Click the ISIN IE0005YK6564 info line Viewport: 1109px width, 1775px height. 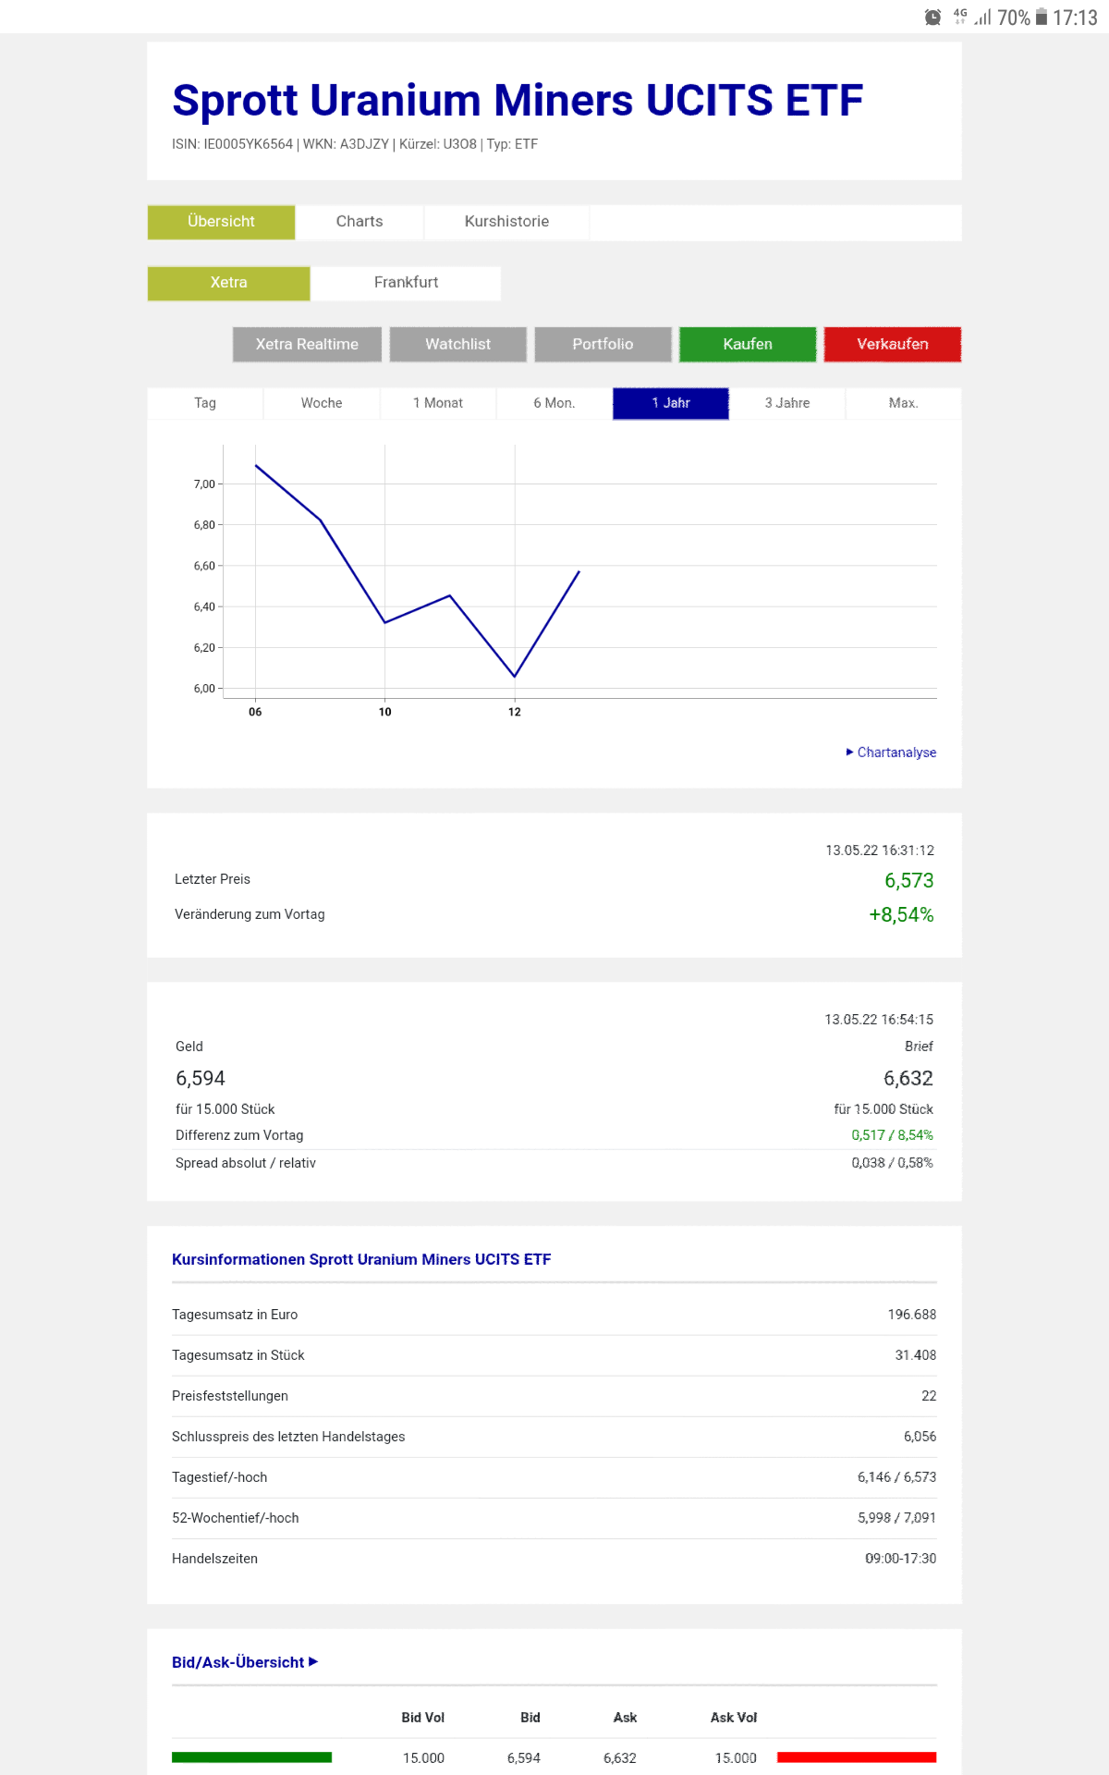(x=355, y=144)
